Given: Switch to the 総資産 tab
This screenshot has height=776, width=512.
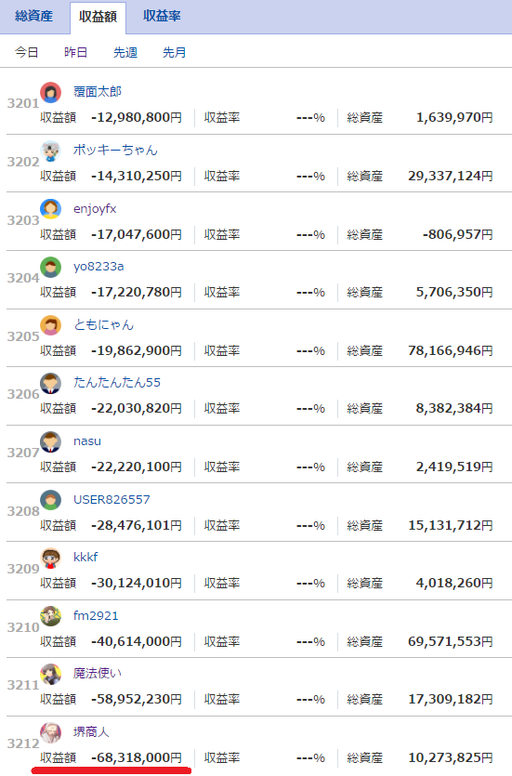Looking at the screenshot, I should click(x=33, y=17).
